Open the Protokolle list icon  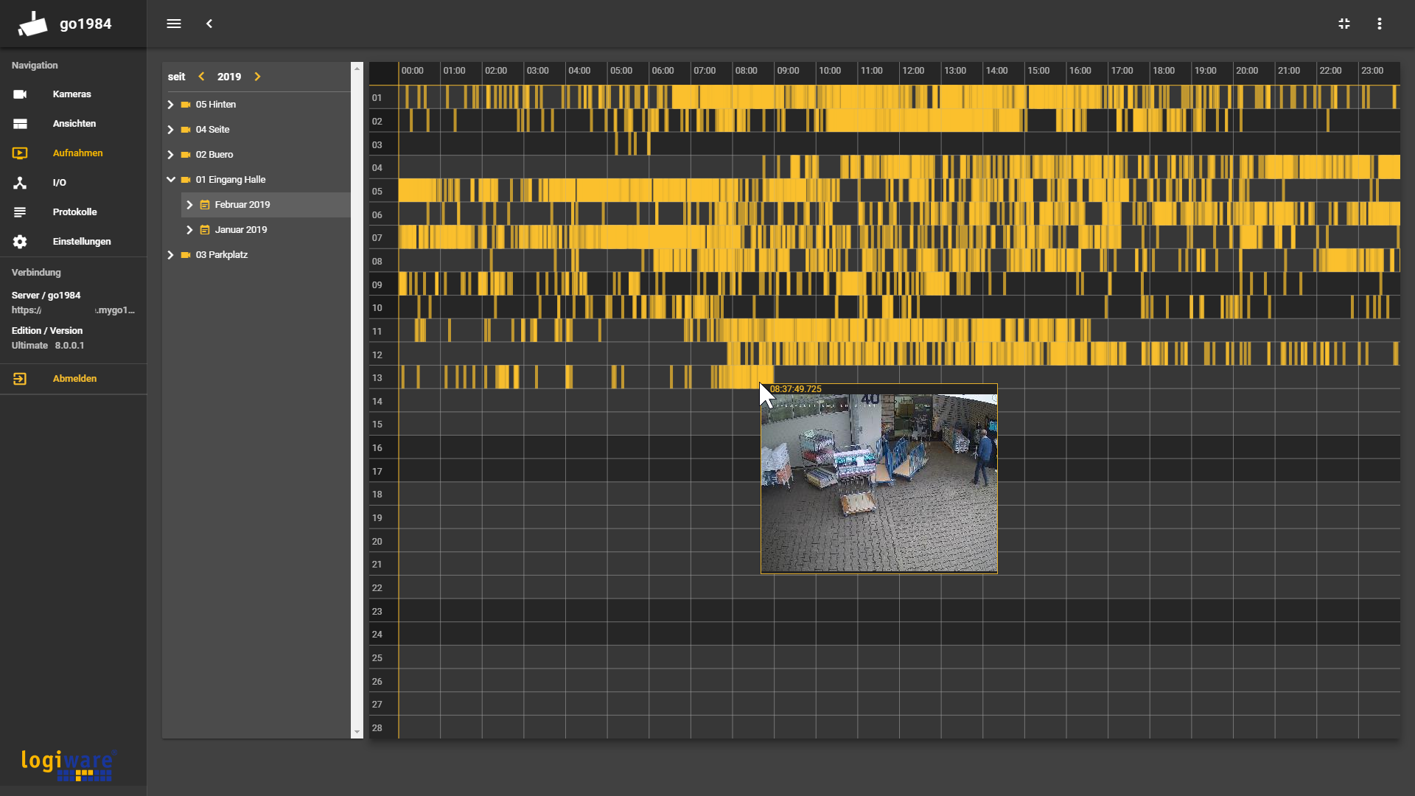coord(20,212)
